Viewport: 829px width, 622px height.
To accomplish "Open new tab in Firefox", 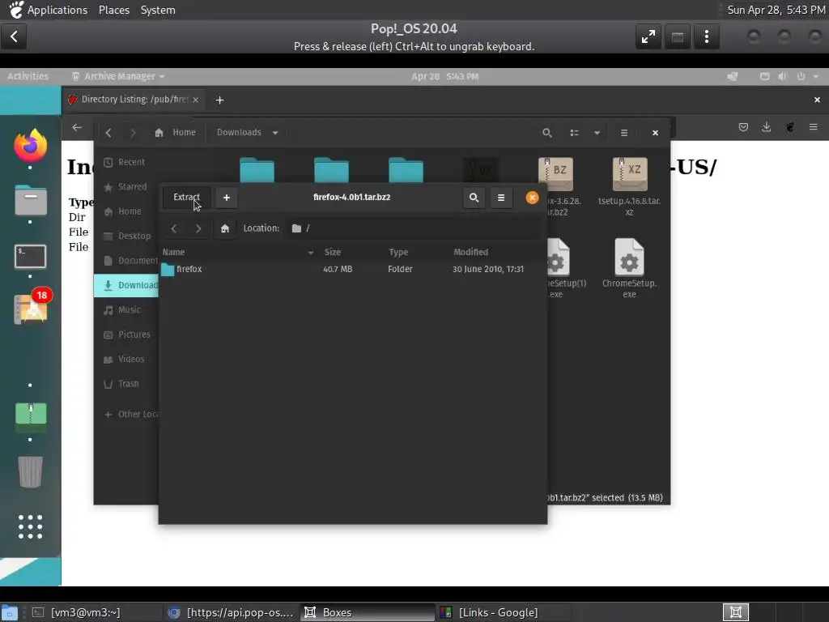I will (x=220, y=100).
